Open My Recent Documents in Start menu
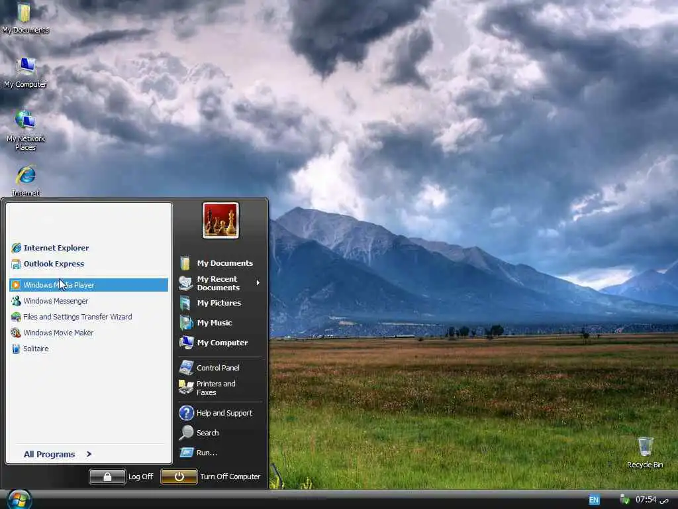Image resolution: width=678 pixels, height=509 pixels. tap(220, 283)
